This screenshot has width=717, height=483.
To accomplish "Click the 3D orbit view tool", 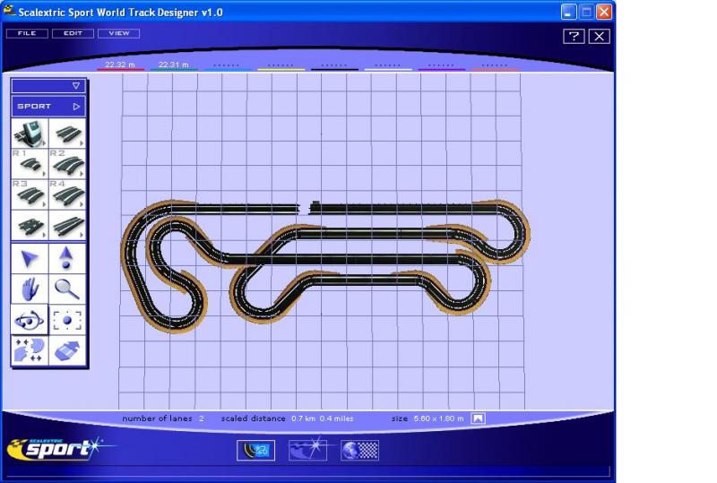I will [30, 319].
